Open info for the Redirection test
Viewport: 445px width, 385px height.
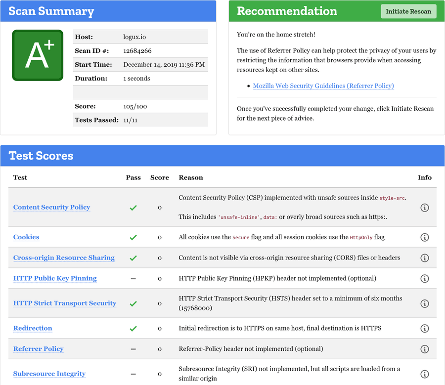click(425, 328)
